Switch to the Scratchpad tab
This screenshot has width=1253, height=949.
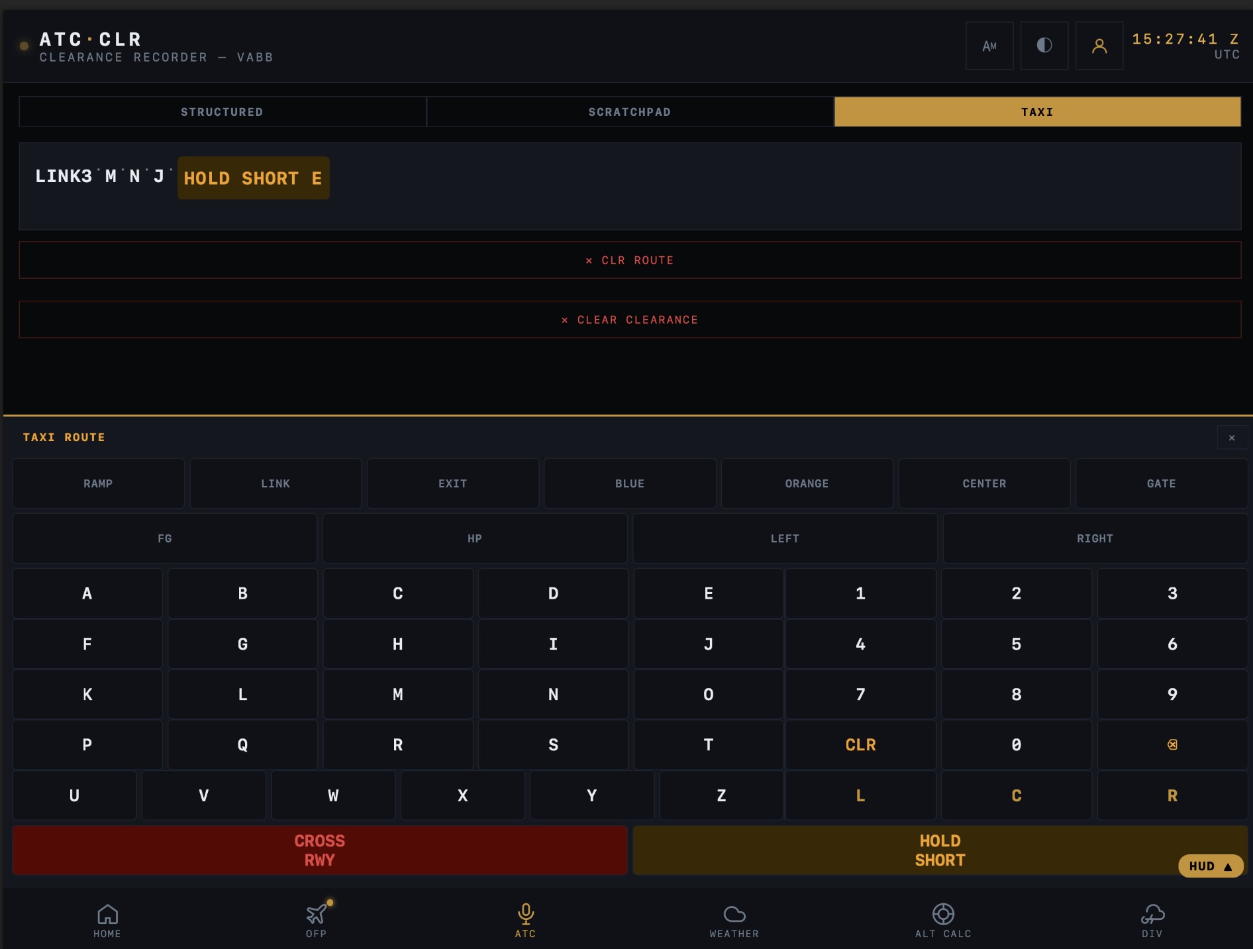(630, 112)
